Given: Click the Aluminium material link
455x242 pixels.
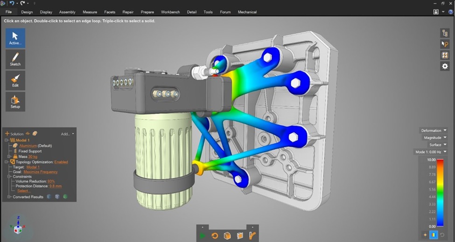Looking at the screenshot, I should [x=29, y=145].
